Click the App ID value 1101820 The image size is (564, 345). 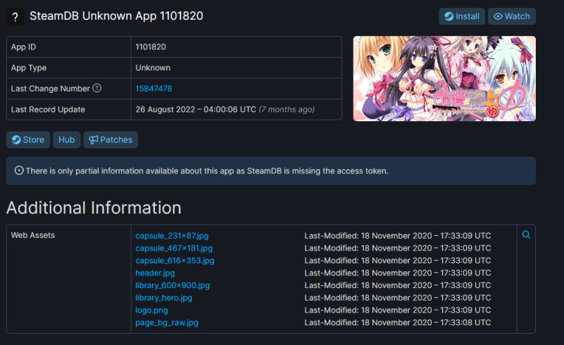pyautogui.click(x=151, y=46)
